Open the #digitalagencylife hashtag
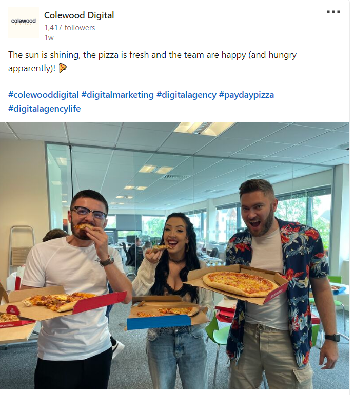This screenshot has height=395, width=354. click(45, 109)
